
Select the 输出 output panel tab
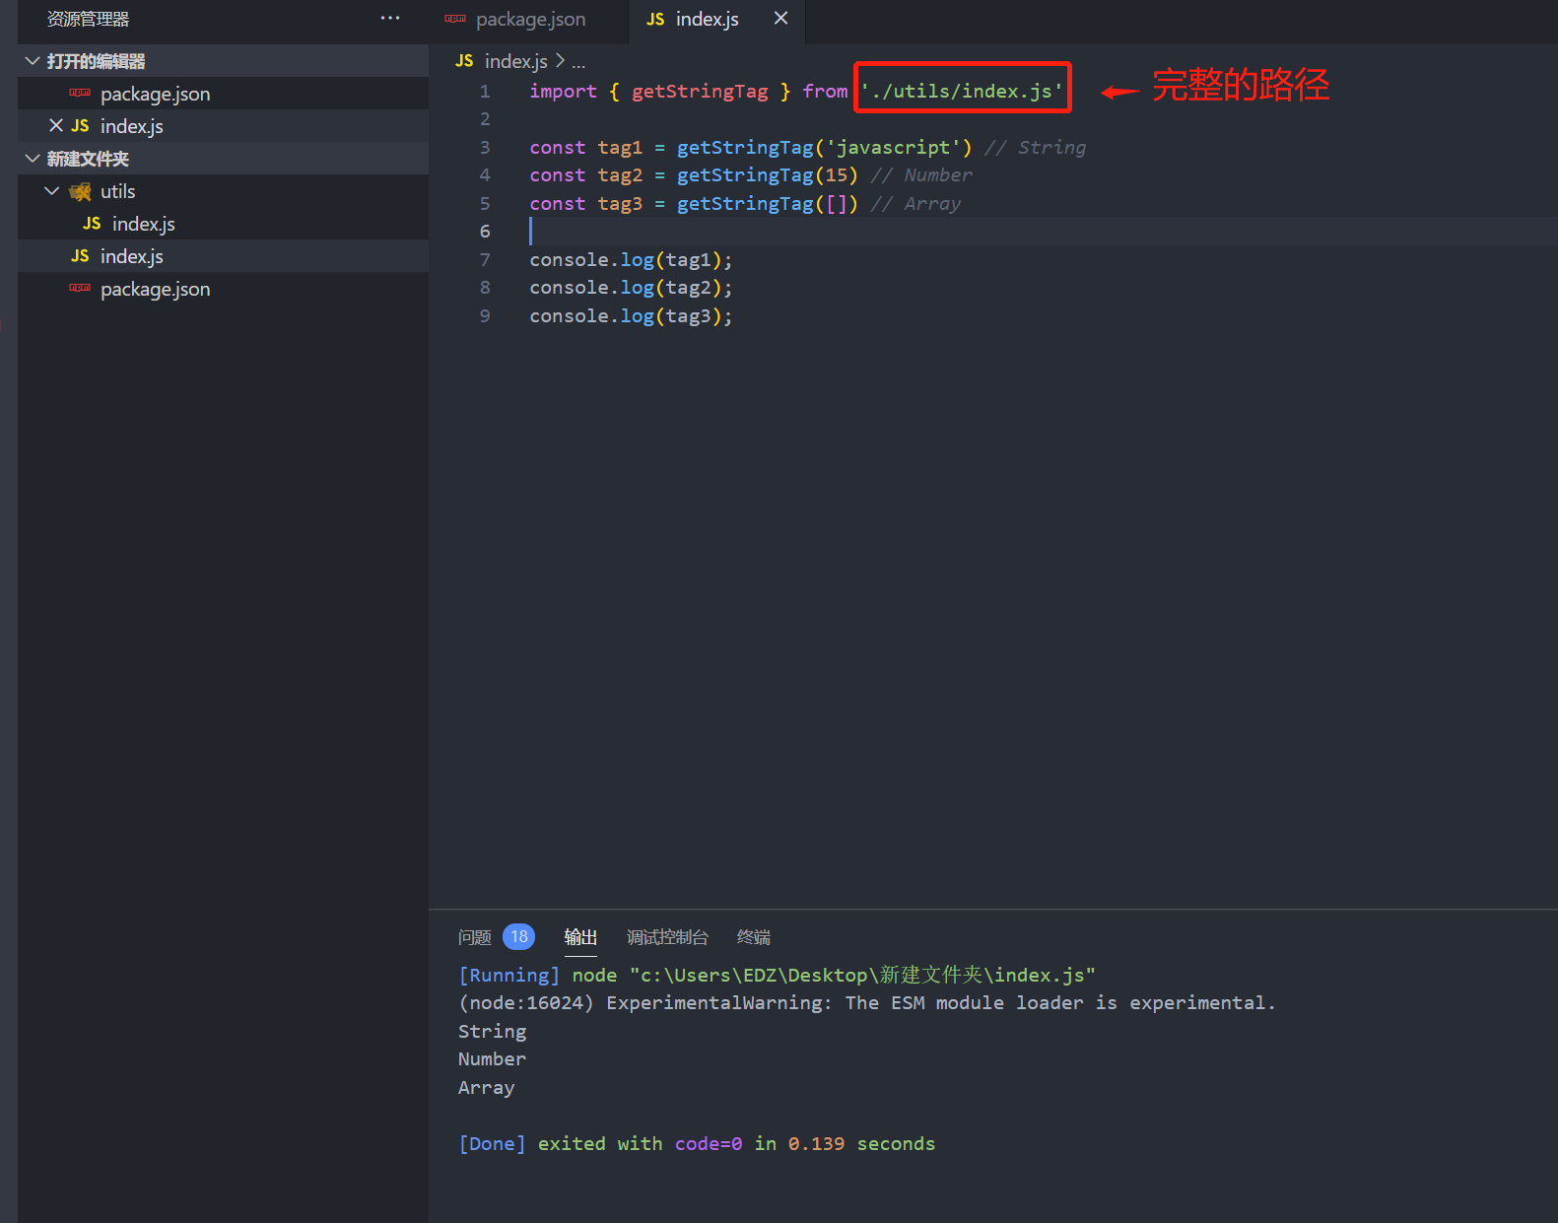(x=580, y=937)
